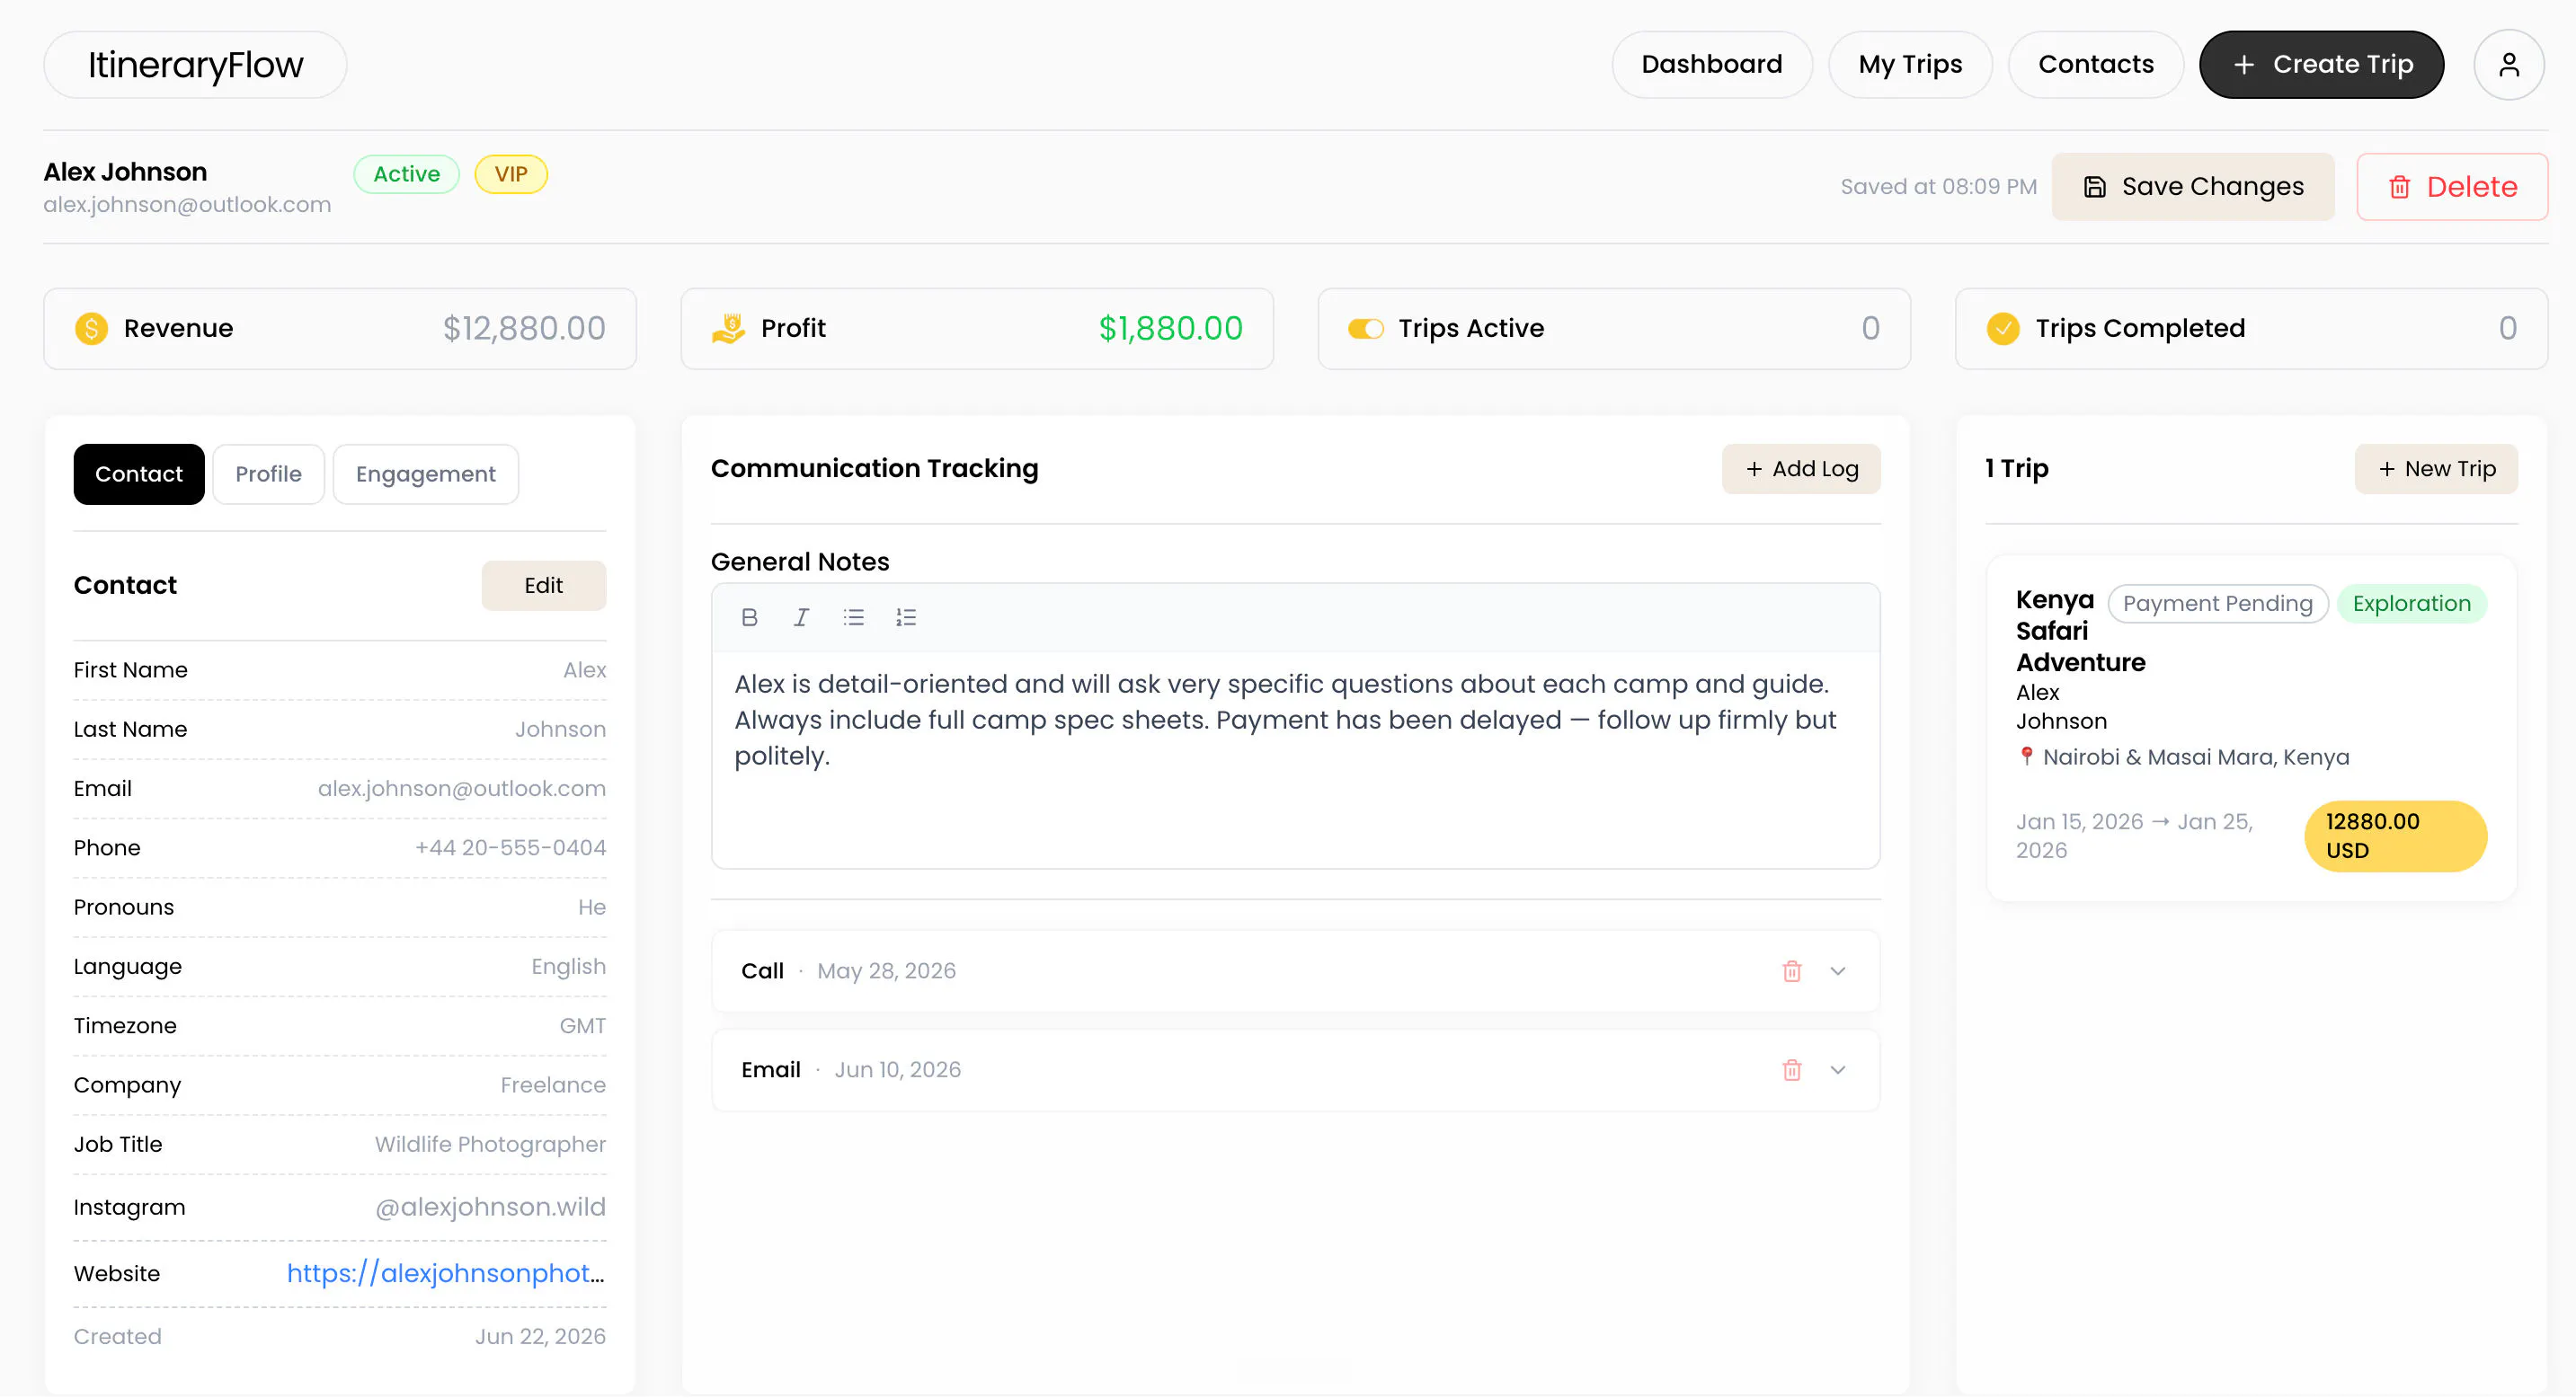Click into the General Notes text area
The width and height of the screenshot is (2576, 1398).
coord(1295,759)
